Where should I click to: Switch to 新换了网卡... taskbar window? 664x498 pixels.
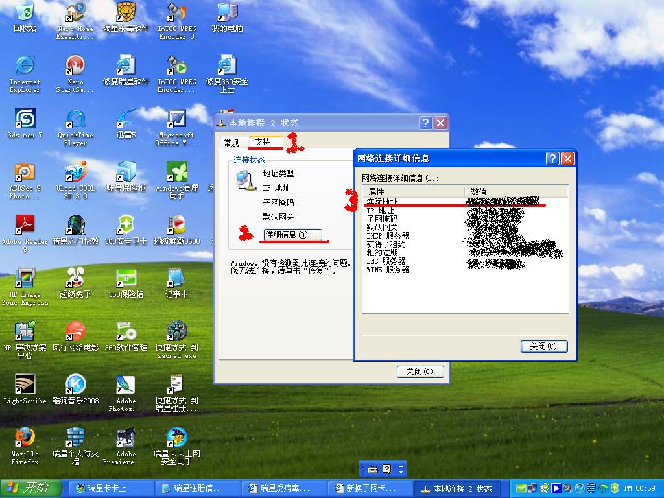click(x=370, y=488)
